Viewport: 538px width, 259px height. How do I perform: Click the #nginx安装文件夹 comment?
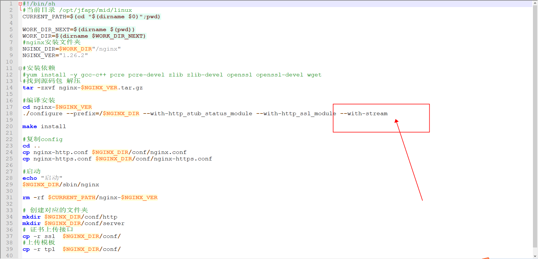52,42
